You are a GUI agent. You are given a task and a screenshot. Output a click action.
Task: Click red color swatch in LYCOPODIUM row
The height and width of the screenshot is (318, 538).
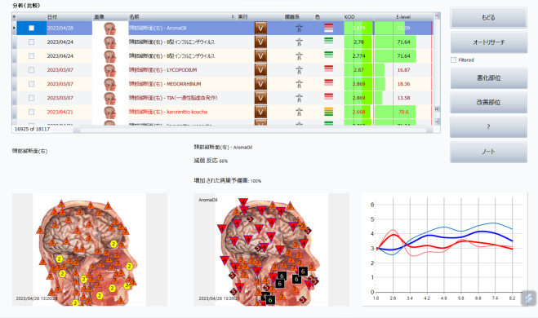click(329, 69)
